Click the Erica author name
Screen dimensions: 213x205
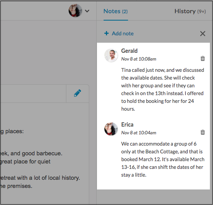127,125
